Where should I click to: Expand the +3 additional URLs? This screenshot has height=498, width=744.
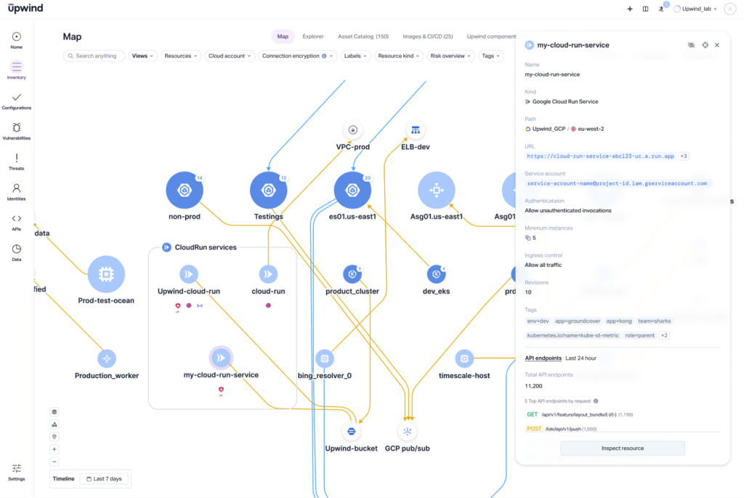click(684, 156)
